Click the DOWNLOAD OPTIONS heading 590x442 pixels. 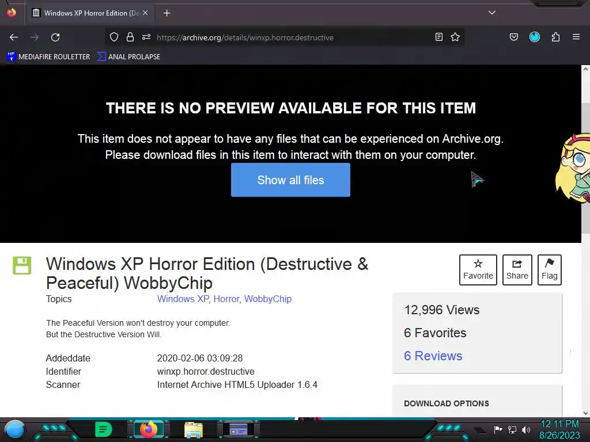pyautogui.click(x=447, y=403)
